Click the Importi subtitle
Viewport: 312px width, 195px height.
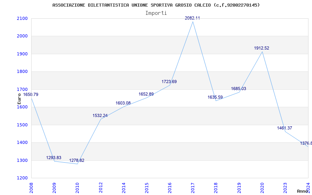click(156, 13)
